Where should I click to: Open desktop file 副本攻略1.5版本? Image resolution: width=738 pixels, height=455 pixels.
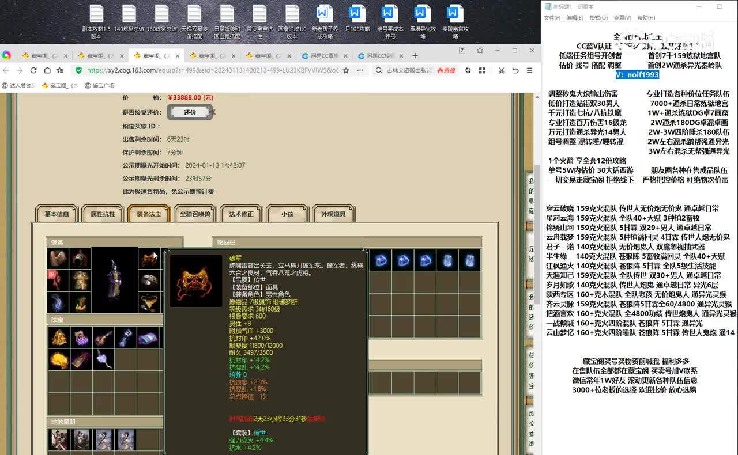[x=96, y=22]
